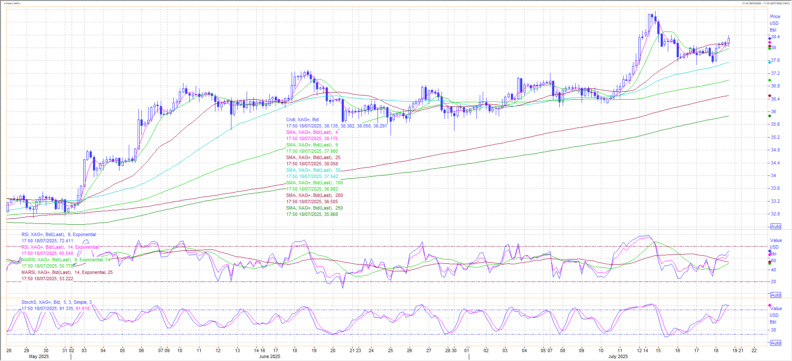
Task: Click the SMA 50 value line 37.542
Action: (312, 176)
